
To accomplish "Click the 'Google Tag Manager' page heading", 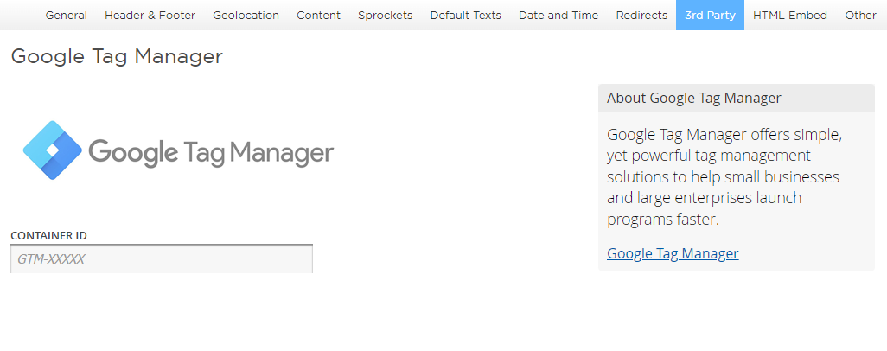I will (117, 56).
